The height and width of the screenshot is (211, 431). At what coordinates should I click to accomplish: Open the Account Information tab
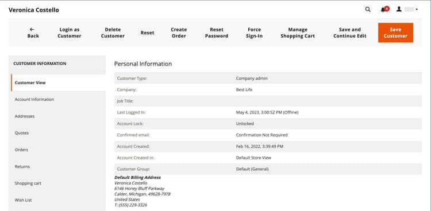[x=58, y=99]
